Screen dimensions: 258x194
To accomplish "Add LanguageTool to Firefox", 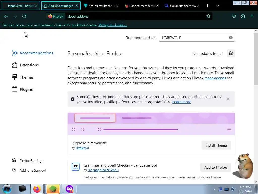I will coord(215,167).
